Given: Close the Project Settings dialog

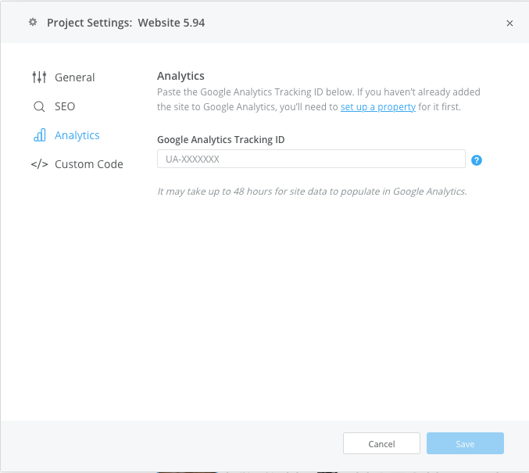Looking at the screenshot, I should [x=509, y=23].
